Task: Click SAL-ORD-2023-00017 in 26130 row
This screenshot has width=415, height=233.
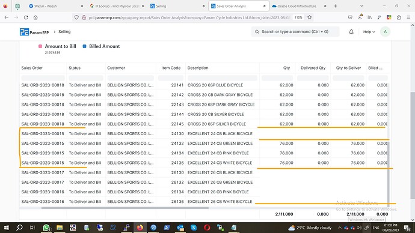Action: 43,172
